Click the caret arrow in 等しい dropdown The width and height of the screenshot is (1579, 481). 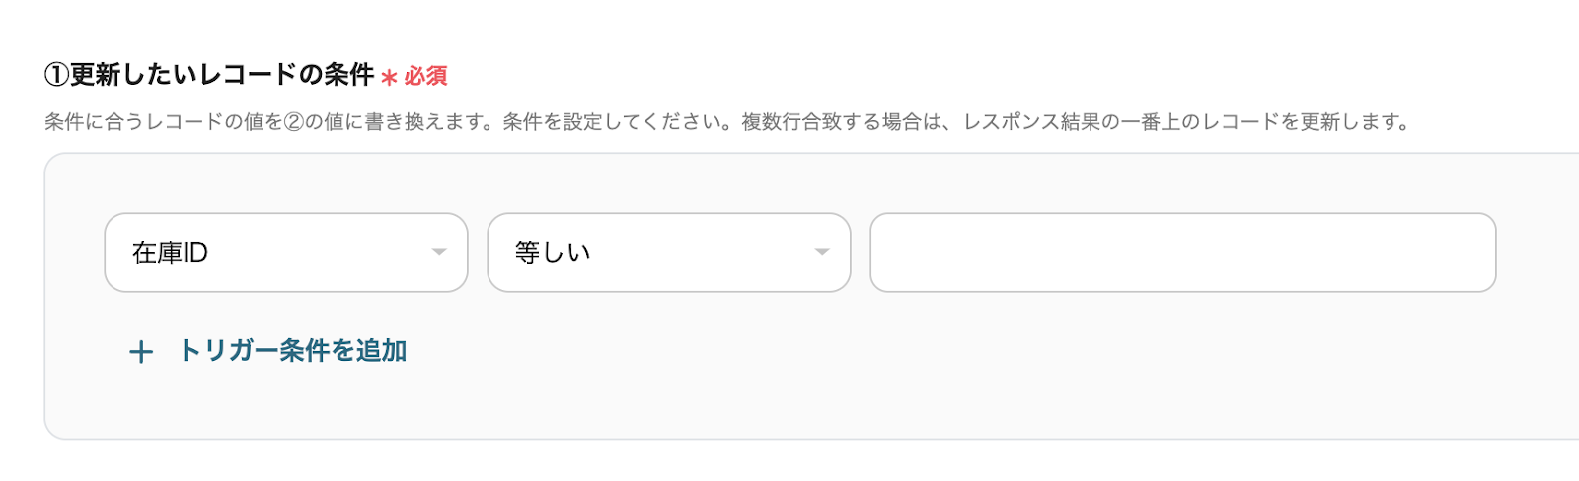click(x=821, y=252)
